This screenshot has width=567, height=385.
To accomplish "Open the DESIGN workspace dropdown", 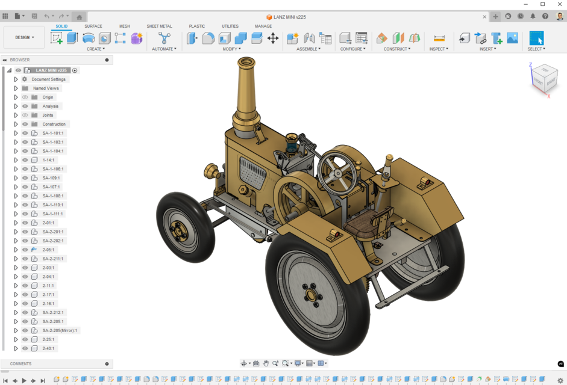I will pyautogui.click(x=23, y=37).
